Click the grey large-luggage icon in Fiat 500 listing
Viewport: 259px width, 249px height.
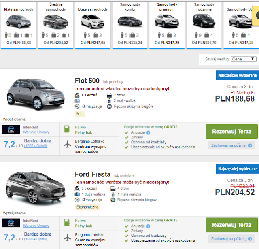click(x=77, y=101)
